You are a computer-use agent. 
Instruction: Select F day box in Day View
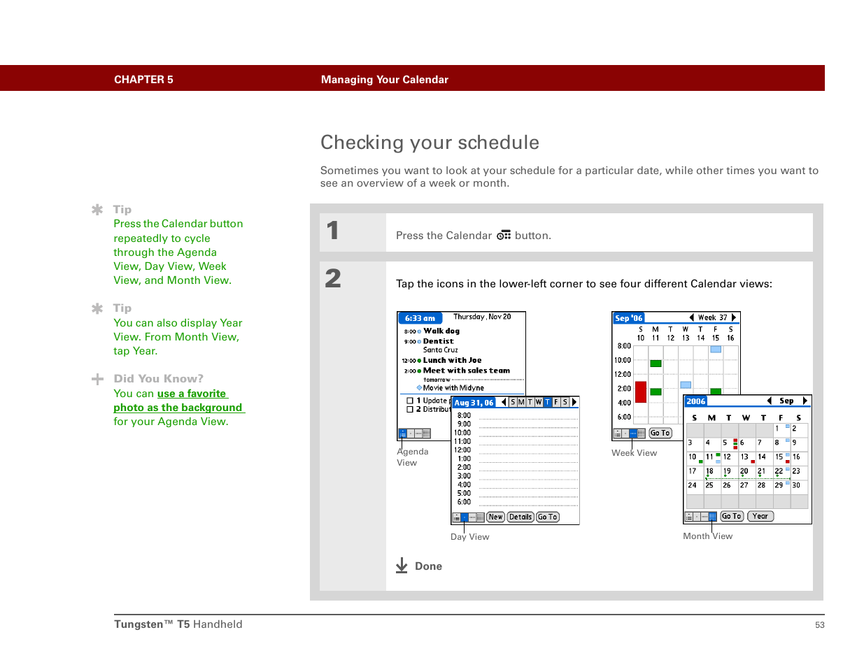(556, 402)
